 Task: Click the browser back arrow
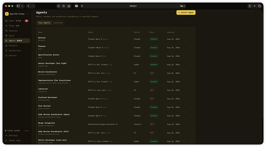tap(28, 6)
